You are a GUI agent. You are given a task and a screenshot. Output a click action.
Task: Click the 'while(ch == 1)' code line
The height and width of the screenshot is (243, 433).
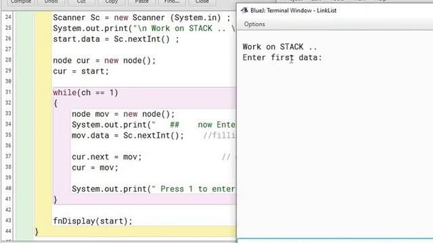click(86, 92)
